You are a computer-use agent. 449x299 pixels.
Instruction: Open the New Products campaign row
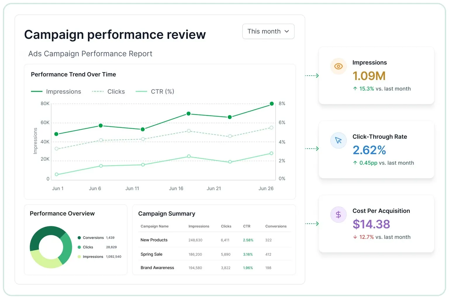215,240
